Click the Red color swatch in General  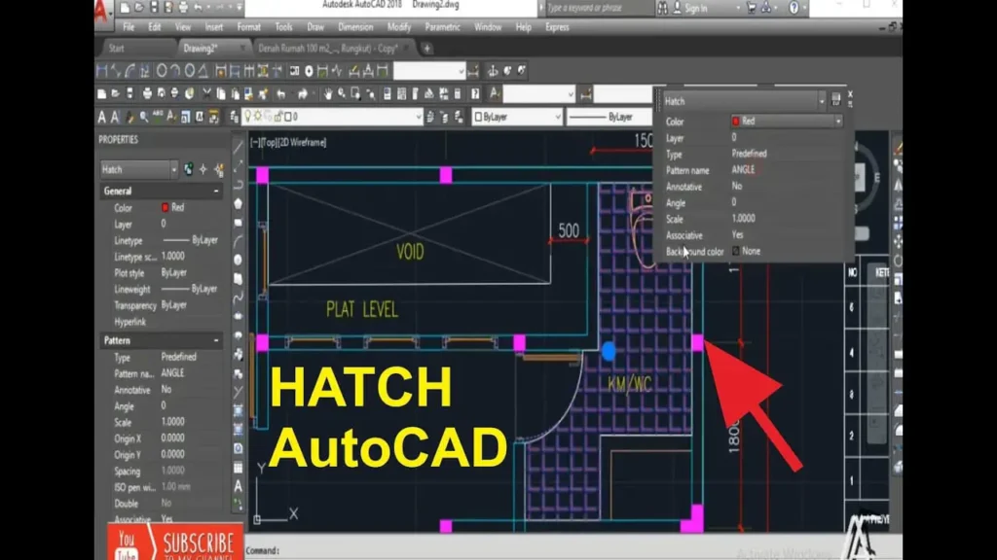tap(166, 208)
